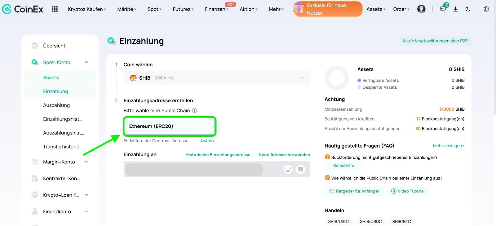Open Historische Einzahlungsadresse link

pos(218,155)
